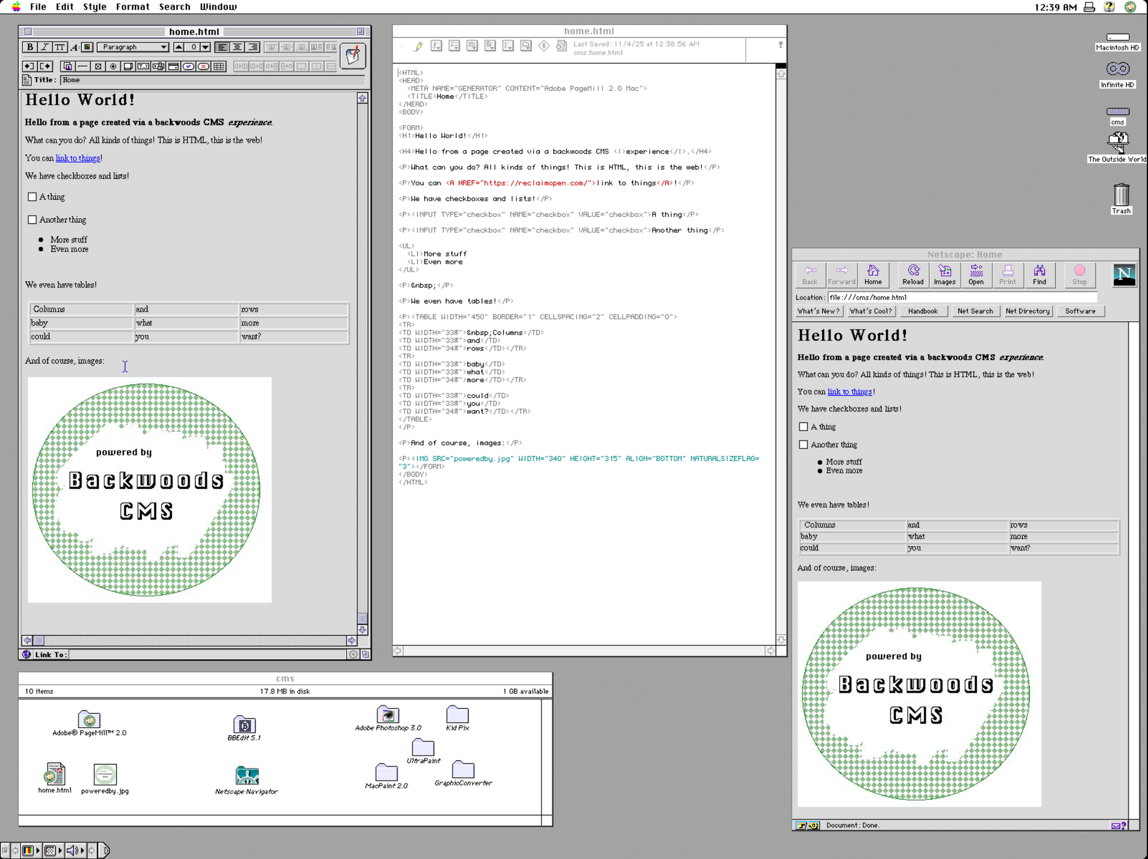Click Netscape Find toolbar button

[x=1039, y=275]
